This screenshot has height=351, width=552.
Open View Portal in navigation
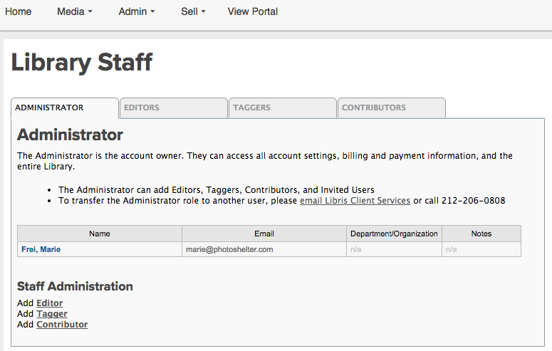pos(253,11)
